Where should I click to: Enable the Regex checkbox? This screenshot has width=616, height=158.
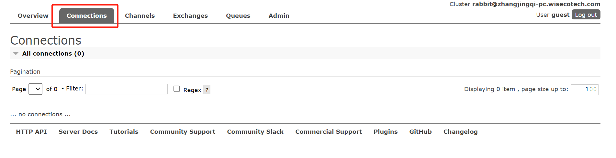coord(177,89)
